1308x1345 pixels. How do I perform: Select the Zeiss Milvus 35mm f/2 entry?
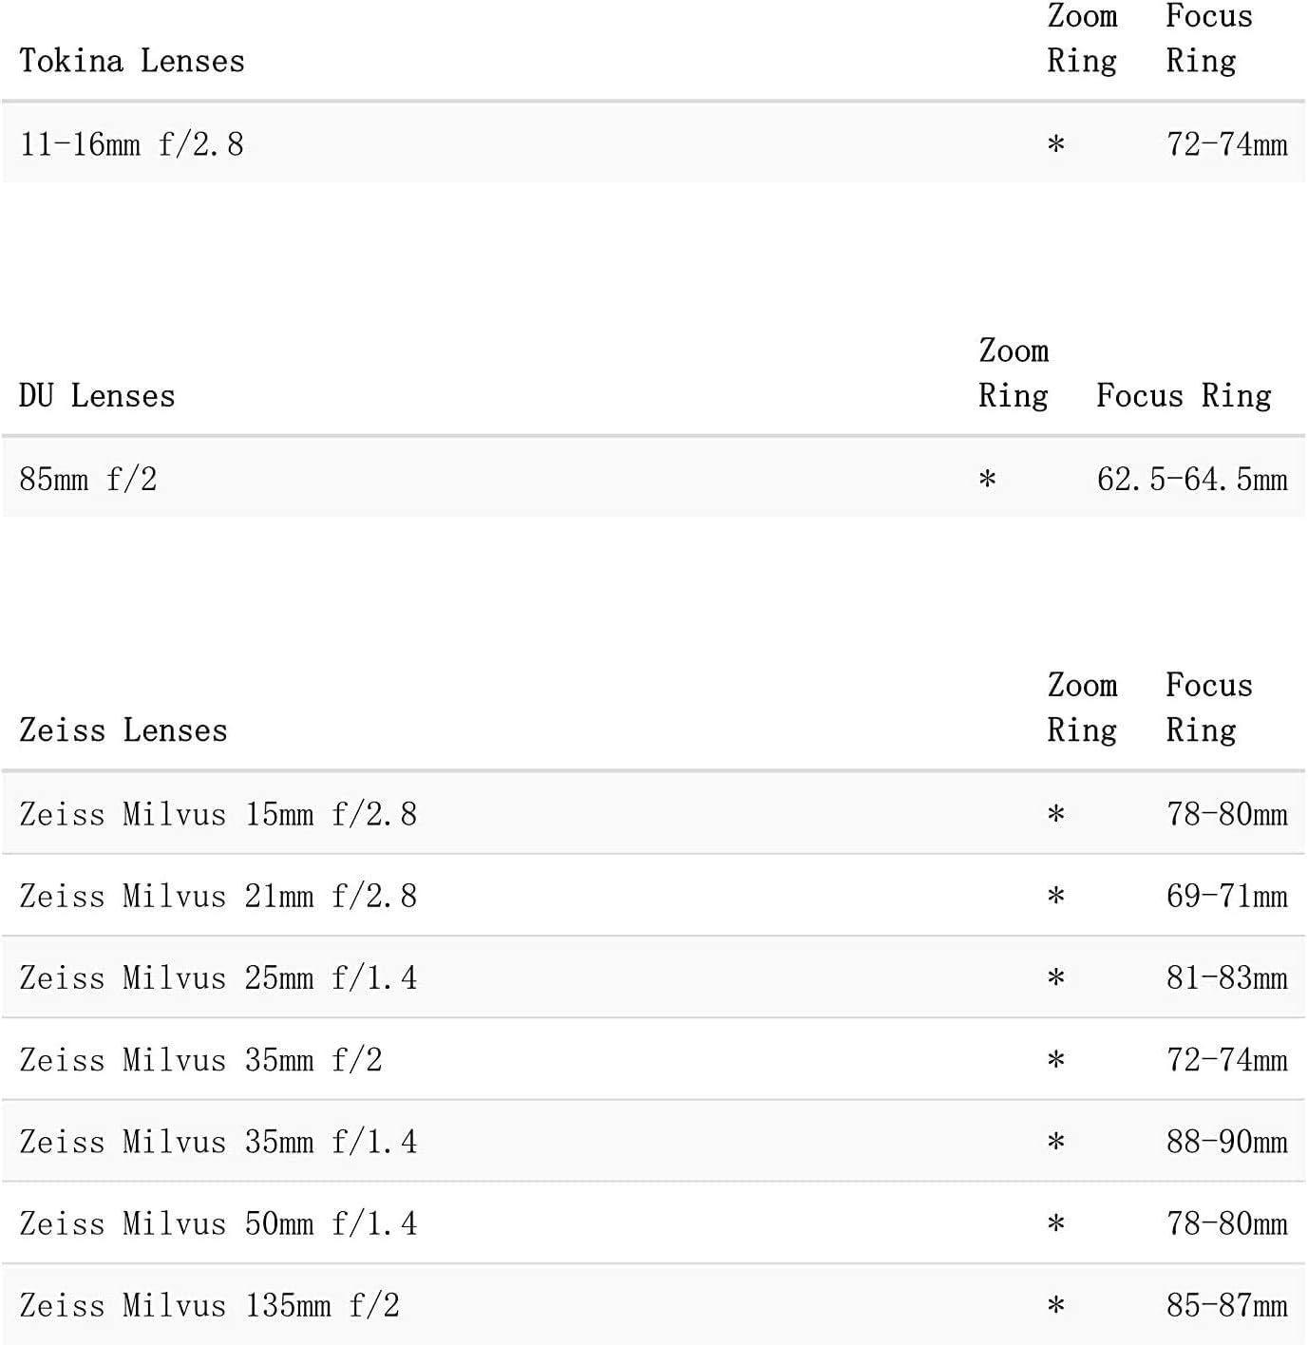pos(200,1060)
